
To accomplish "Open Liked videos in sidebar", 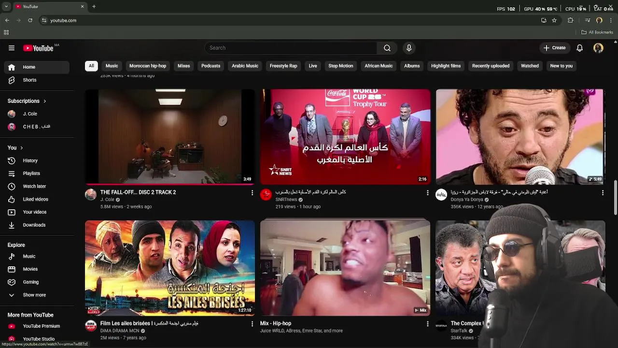I will 37,199.
